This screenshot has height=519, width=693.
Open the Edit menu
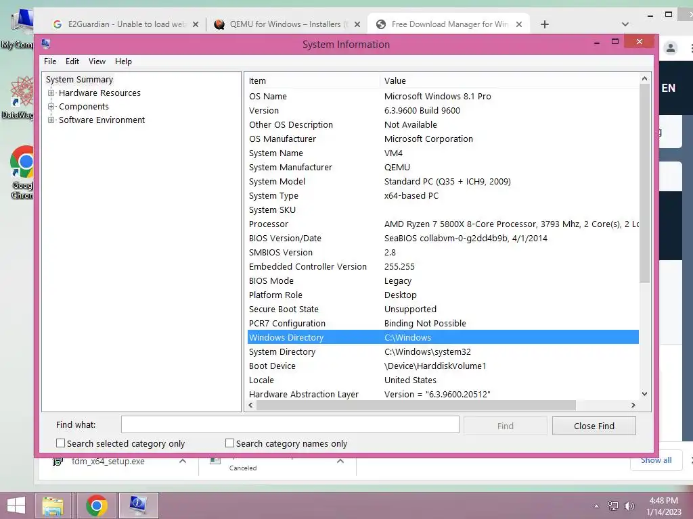tap(72, 61)
